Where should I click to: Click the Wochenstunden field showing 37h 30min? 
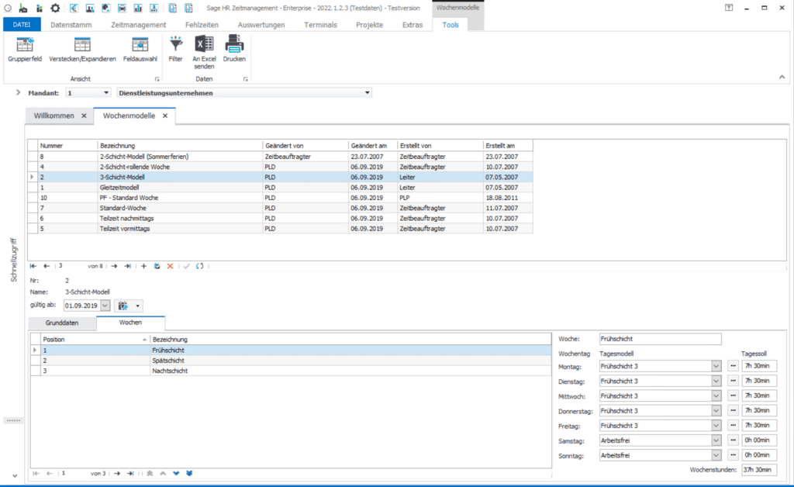click(759, 470)
